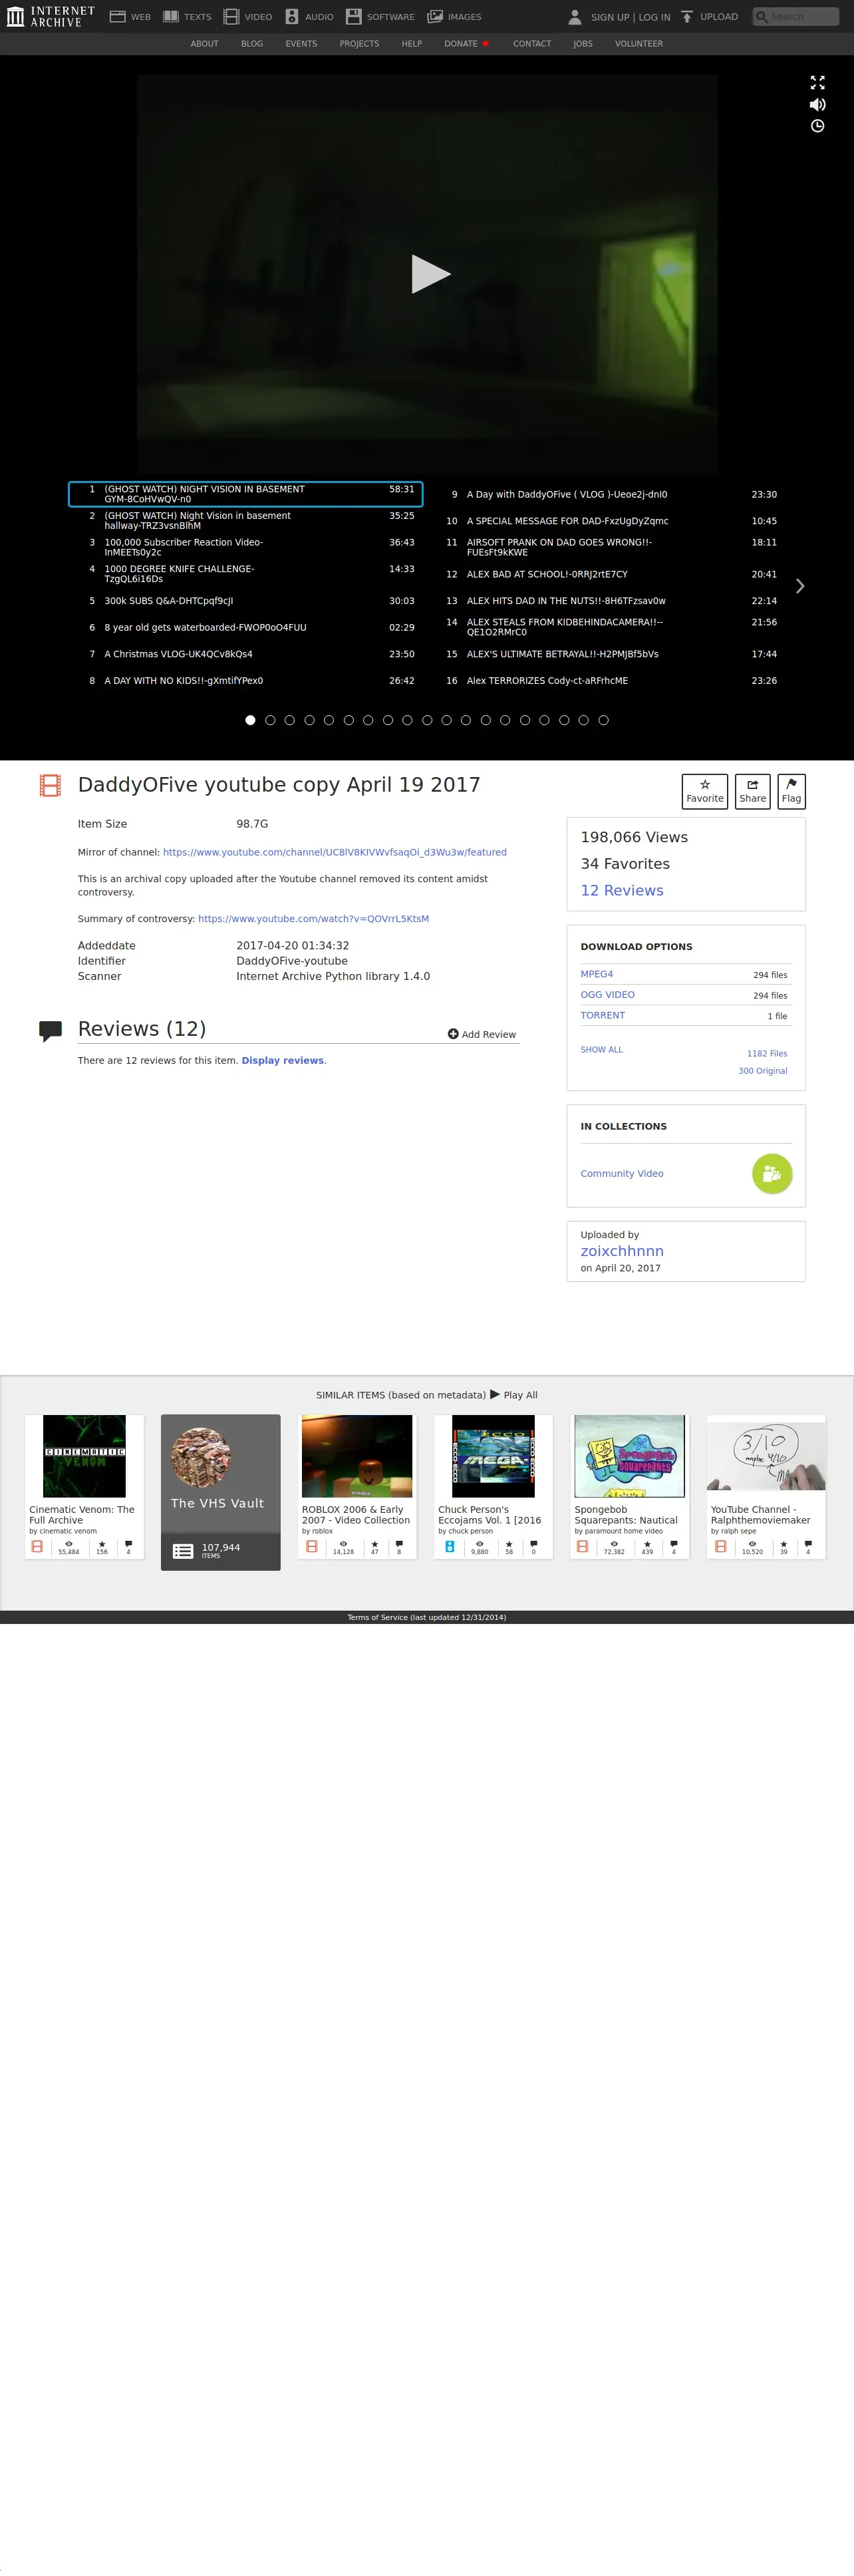The image size is (854, 2576).
Task: Click Display reviews link
Action: click(x=282, y=1060)
